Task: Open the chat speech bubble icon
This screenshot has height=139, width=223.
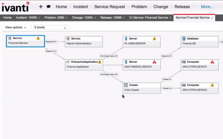Action: pos(49,7)
